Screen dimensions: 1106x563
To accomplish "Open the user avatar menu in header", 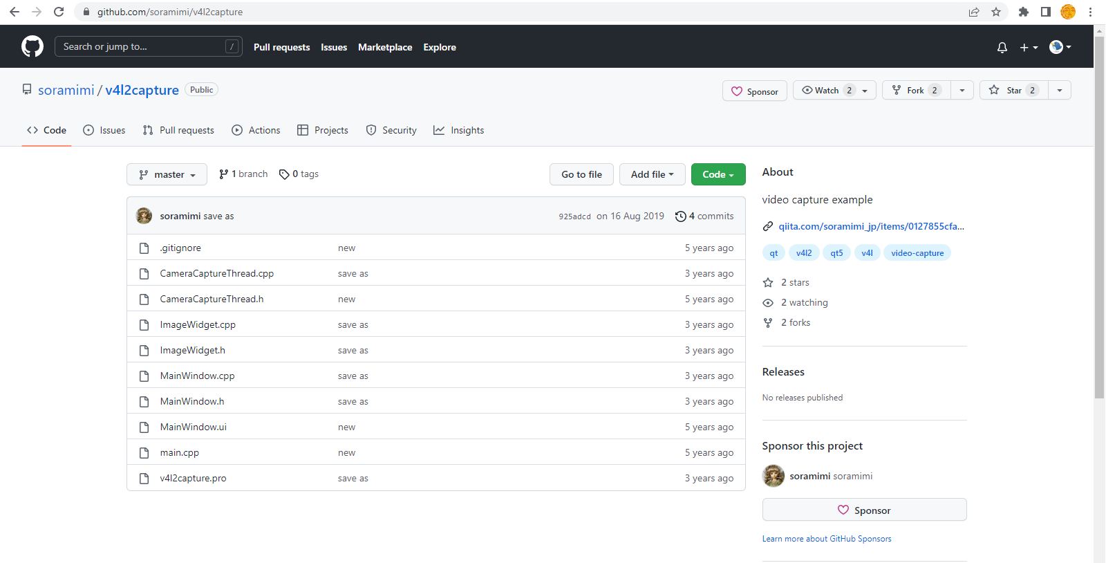I will (x=1060, y=47).
